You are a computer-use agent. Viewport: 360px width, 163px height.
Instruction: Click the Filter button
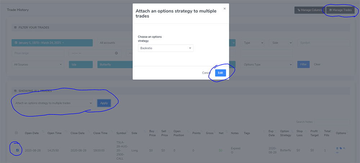click(x=303, y=64)
